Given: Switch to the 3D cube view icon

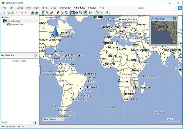Looking at the screenshot, I should pos(77,12).
